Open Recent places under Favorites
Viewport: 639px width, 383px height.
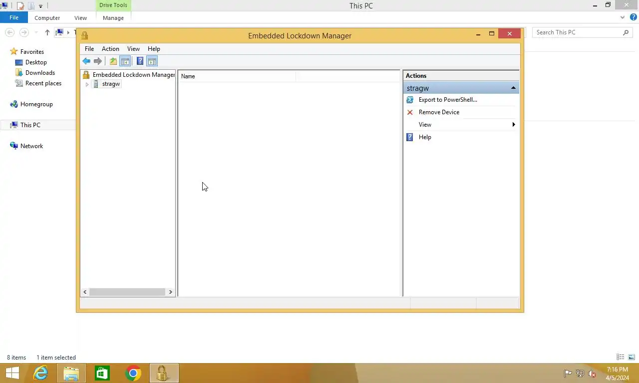pos(43,83)
